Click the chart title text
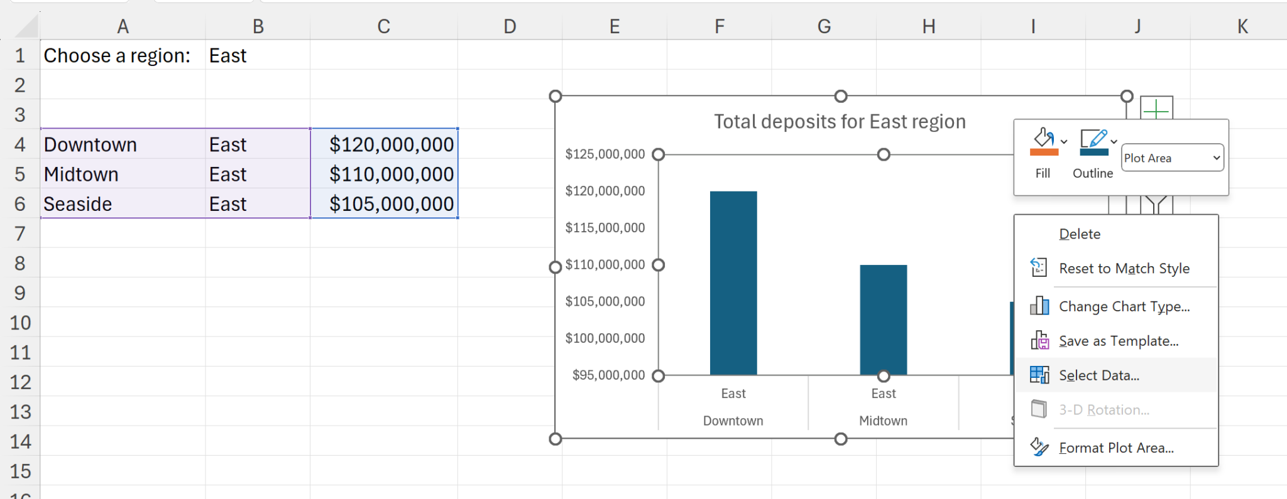 [x=840, y=122]
